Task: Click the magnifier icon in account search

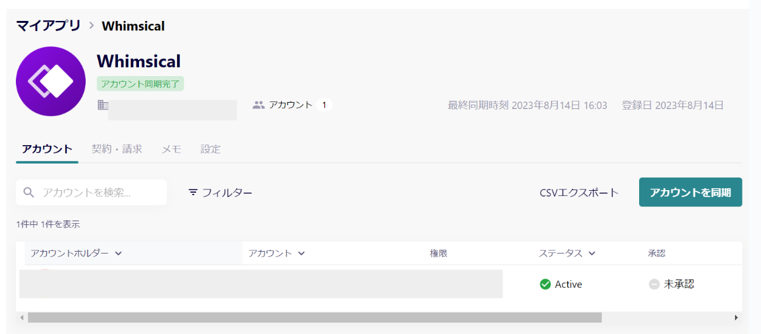Action: [x=29, y=193]
